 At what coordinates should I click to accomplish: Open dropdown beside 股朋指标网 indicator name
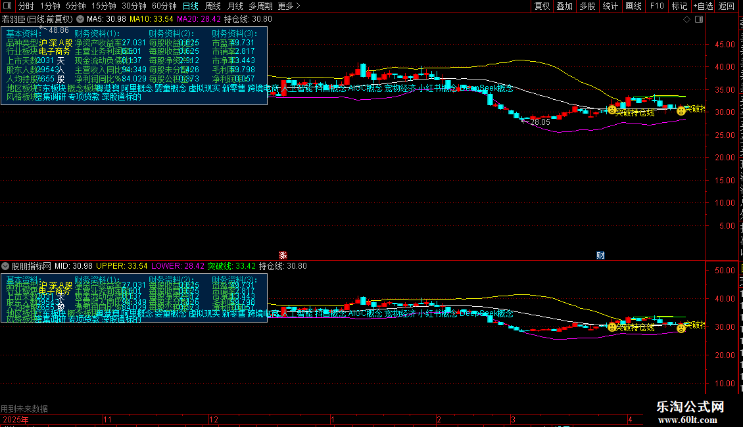tap(5, 266)
